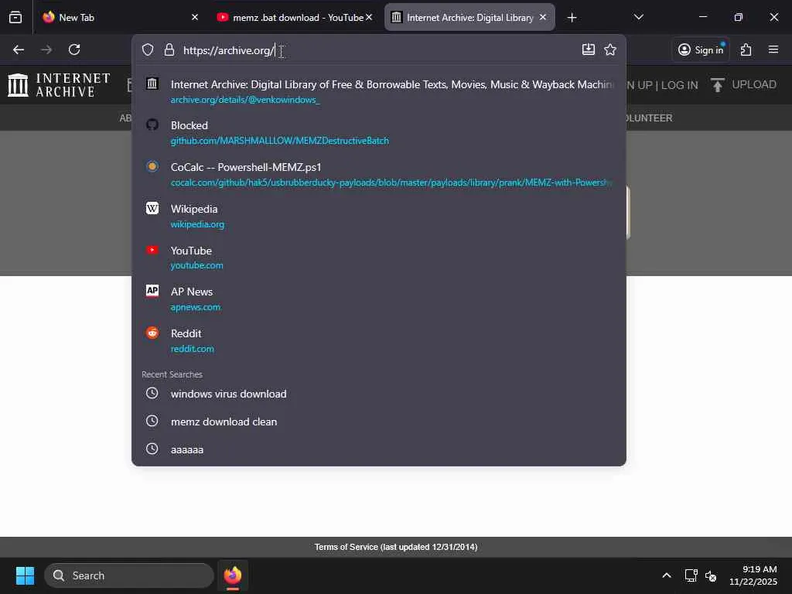Click the Reddit favicon in suggestions

point(152,333)
